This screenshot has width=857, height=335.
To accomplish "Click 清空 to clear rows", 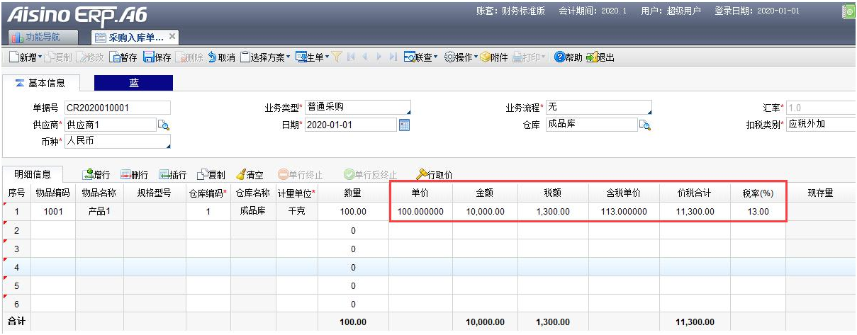I will coord(250,174).
